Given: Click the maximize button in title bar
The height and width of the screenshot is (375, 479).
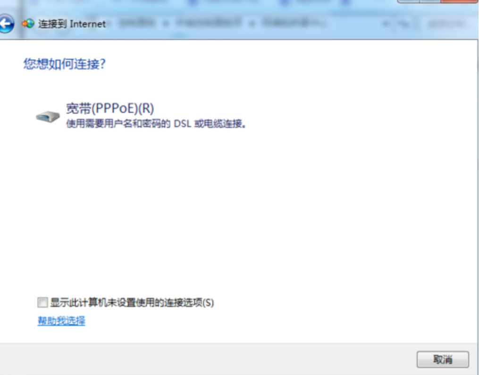Looking at the screenshot, I should tap(430, 1).
